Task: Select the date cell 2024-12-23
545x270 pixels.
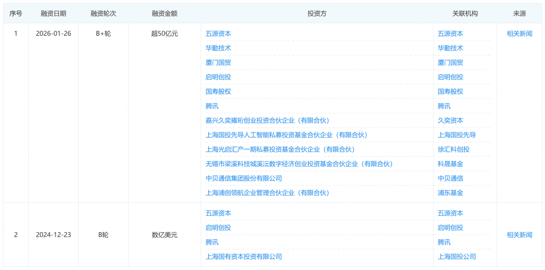Action: click(x=53, y=235)
